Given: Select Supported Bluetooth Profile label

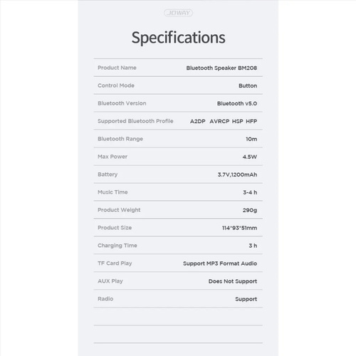Looking at the screenshot, I should (x=135, y=121).
